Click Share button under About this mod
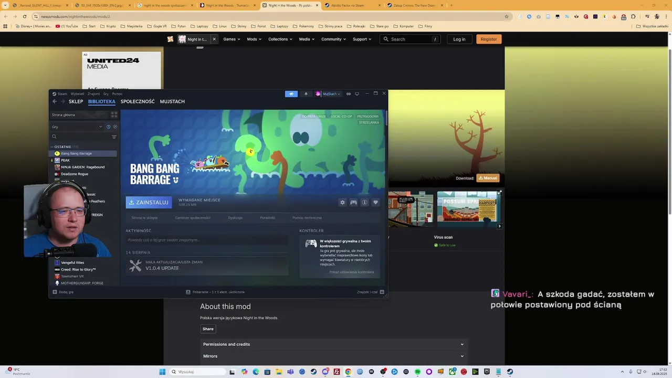This screenshot has width=672, height=378. click(x=208, y=329)
